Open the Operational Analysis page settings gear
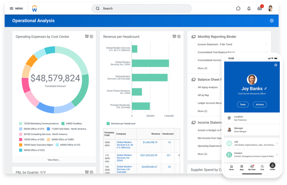This screenshot has width=287, height=185. pyautogui.click(x=272, y=20)
